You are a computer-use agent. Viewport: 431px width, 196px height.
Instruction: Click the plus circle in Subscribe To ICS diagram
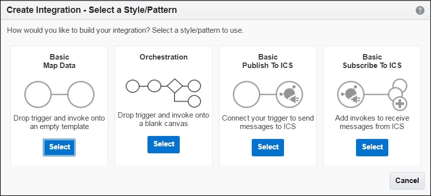click(400, 104)
